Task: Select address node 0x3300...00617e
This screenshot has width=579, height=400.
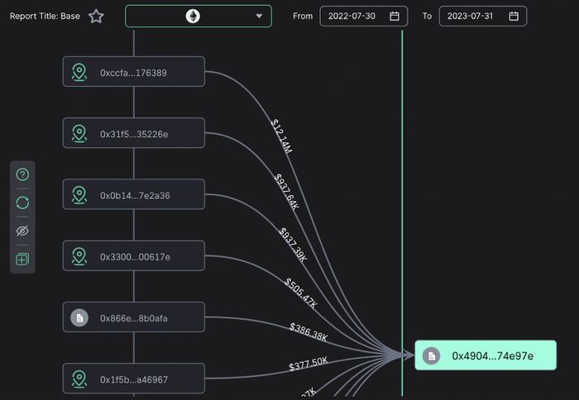Action: (134, 255)
